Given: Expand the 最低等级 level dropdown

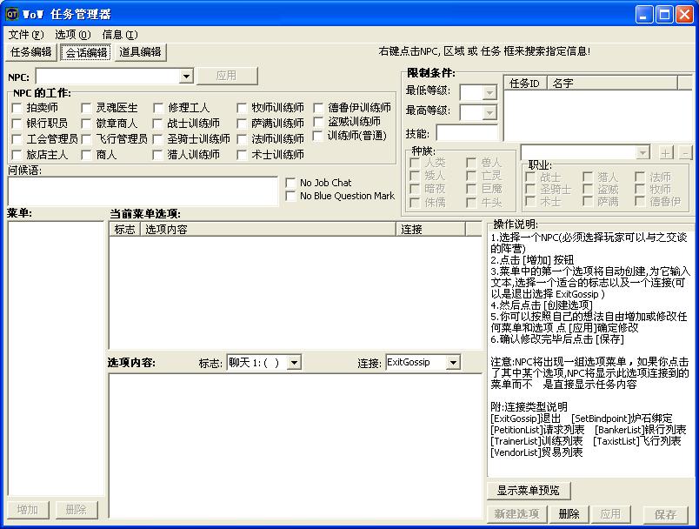Looking at the screenshot, I should click(489, 92).
